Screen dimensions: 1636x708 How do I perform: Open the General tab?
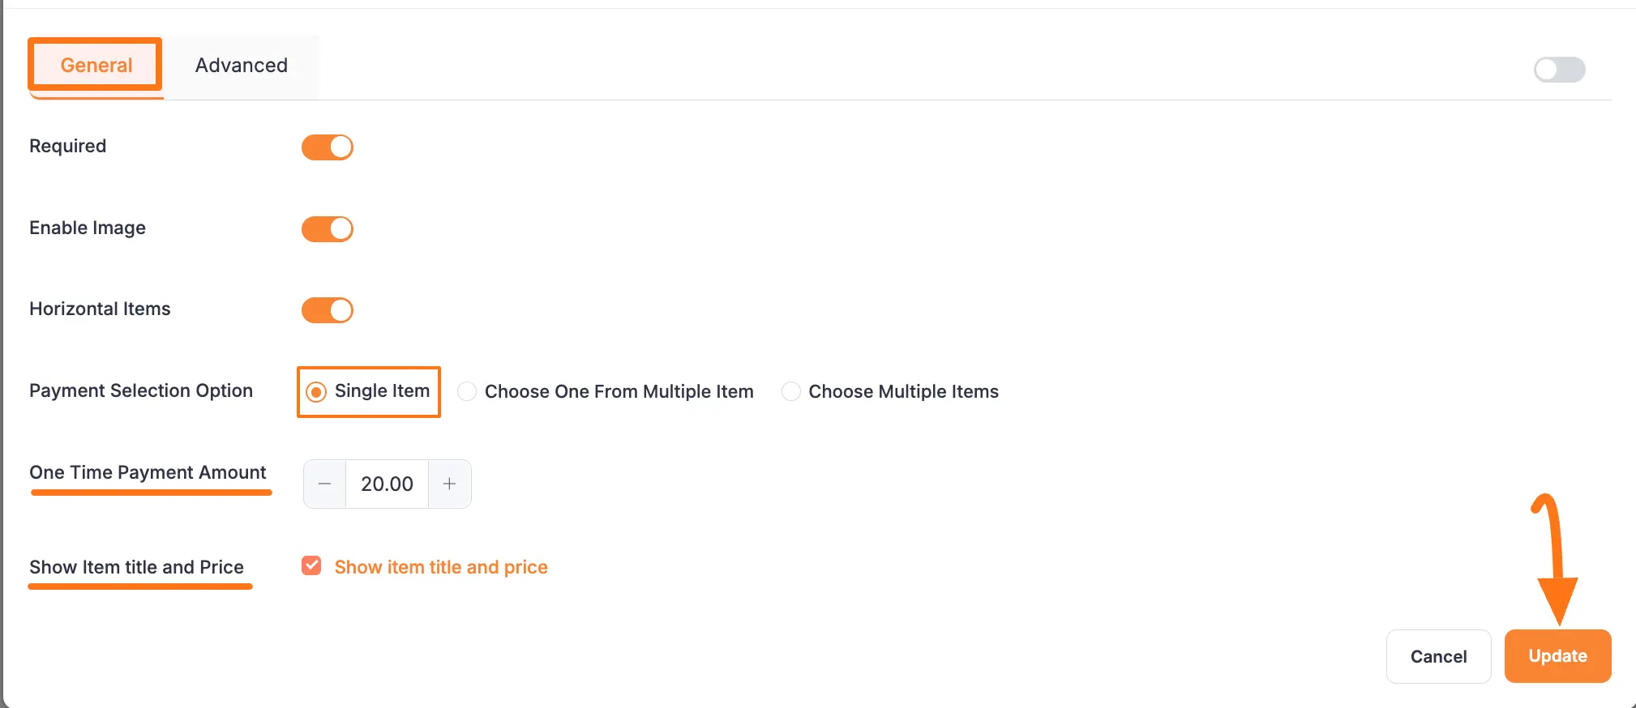[96, 66]
